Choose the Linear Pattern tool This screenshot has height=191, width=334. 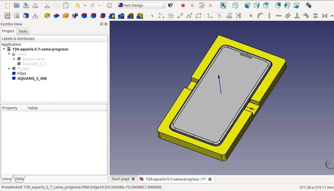point(121,16)
